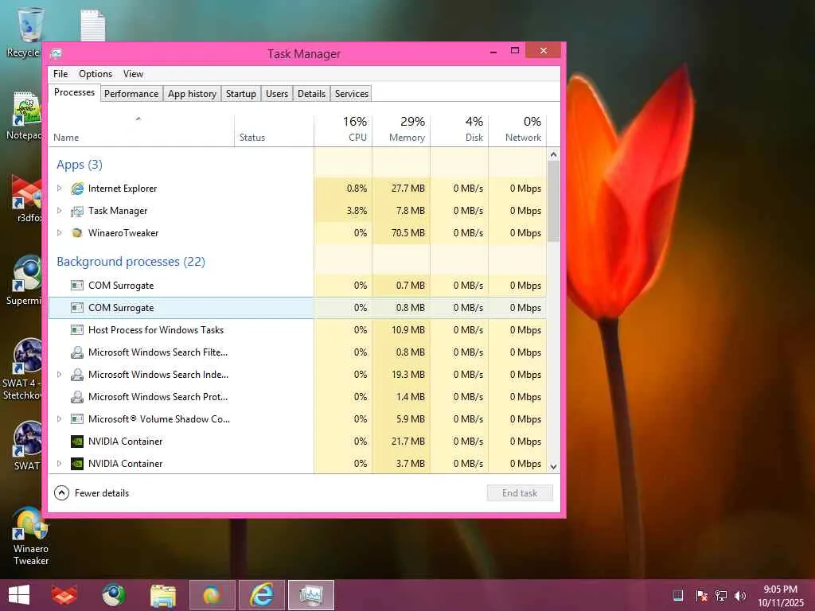Sort by the Memory column header
The image size is (815, 611).
pyautogui.click(x=401, y=131)
